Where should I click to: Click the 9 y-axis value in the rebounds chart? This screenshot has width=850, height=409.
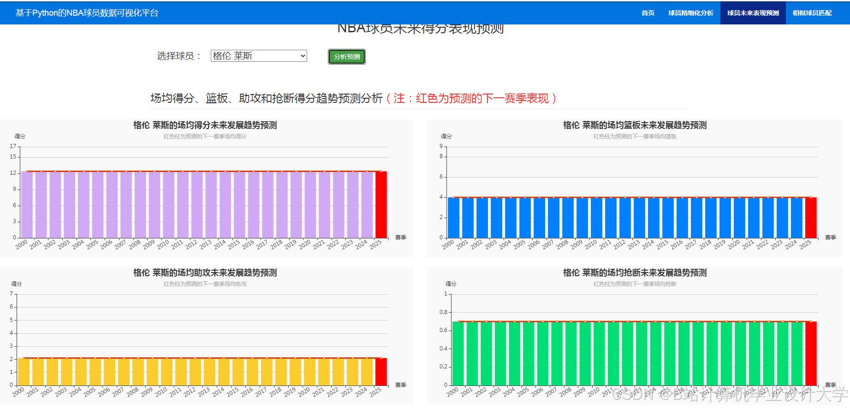click(x=441, y=146)
